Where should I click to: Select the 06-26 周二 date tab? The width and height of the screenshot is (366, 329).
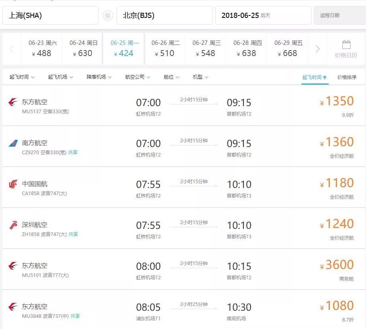[165, 48]
